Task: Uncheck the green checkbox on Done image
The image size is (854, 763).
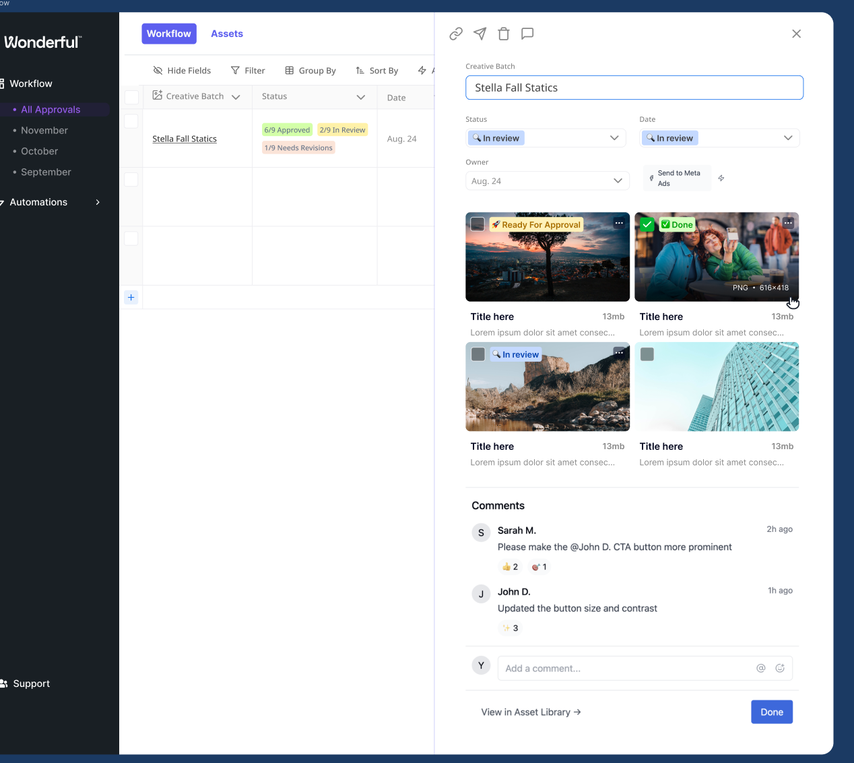Action: click(647, 224)
